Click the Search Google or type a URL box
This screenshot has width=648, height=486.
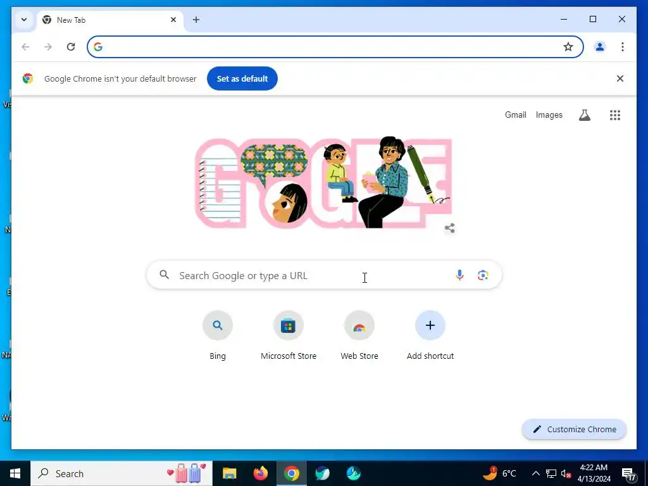coord(324,275)
